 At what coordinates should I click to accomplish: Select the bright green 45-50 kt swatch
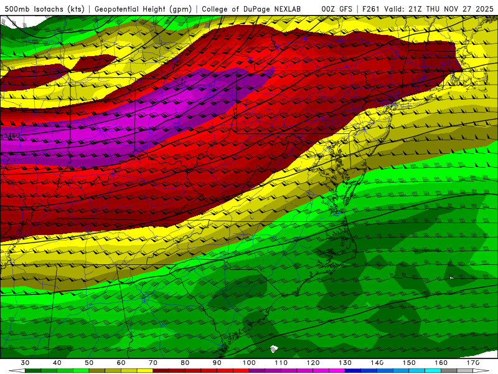[x=81, y=371]
